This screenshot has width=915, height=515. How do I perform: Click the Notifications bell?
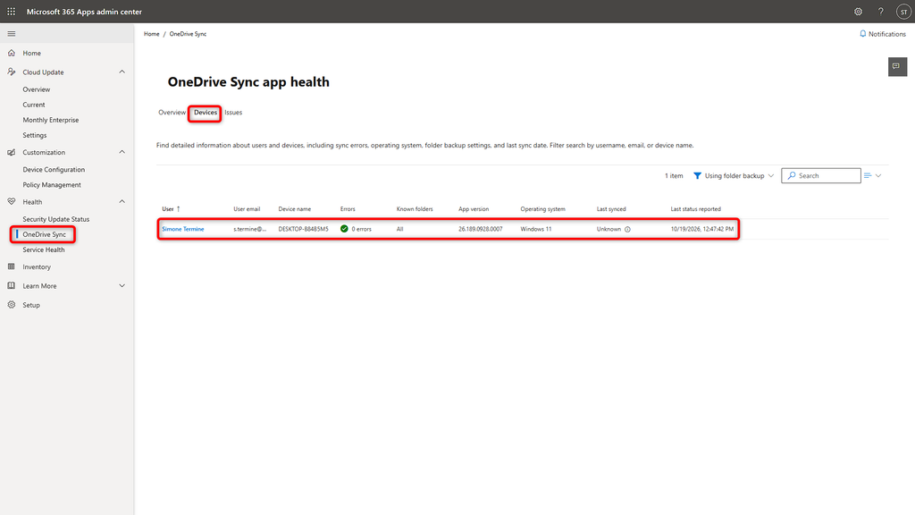(x=862, y=34)
